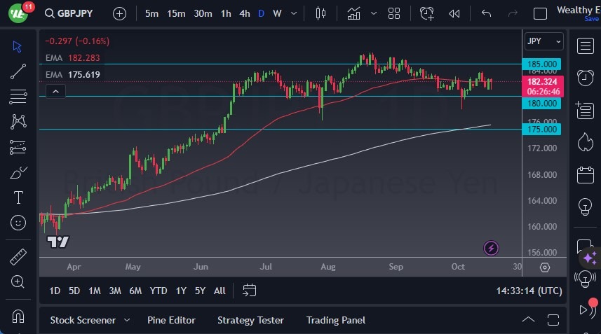601x334 pixels.
Task: Select the 4h timeframe button
Action: (244, 13)
